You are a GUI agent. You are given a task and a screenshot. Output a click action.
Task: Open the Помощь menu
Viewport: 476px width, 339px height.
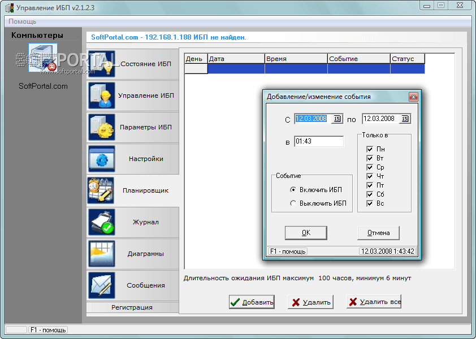tap(22, 21)
